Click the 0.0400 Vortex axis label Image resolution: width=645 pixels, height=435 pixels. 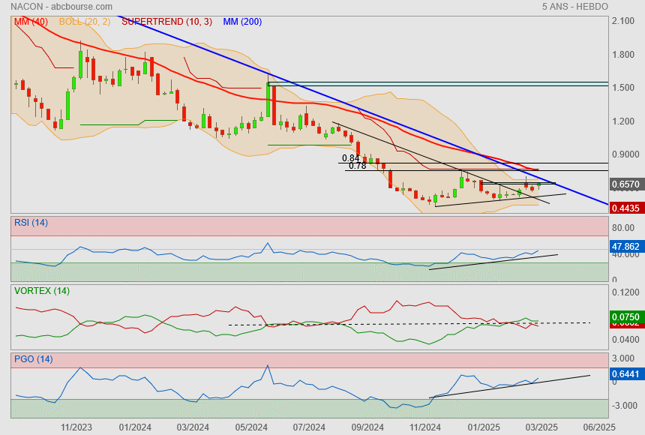(x=625, y=340)
